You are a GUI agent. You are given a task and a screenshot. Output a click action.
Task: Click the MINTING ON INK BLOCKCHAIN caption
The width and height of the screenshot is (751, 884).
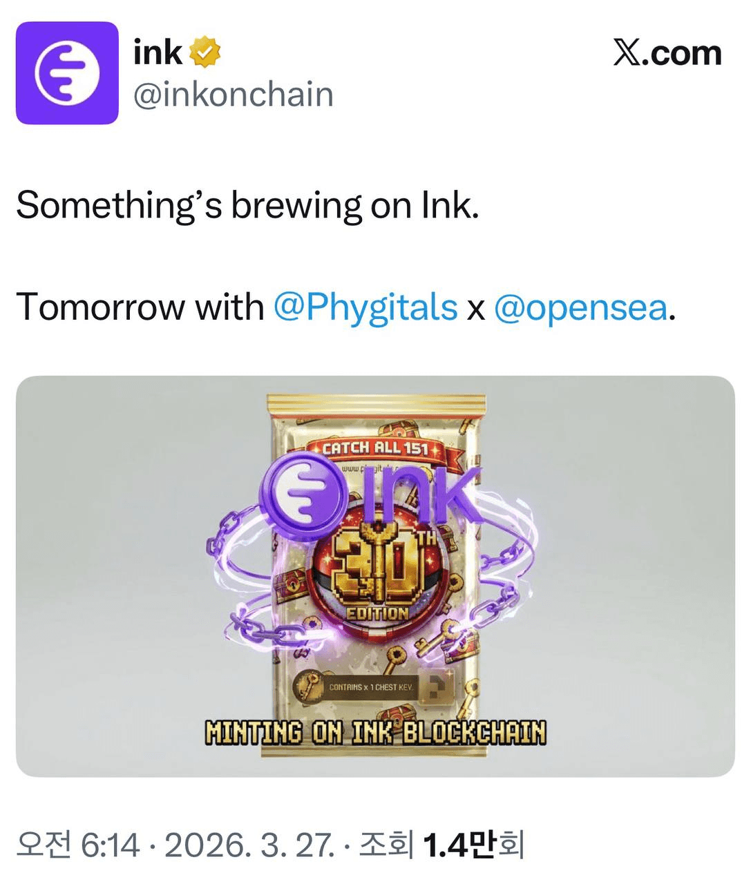(376, 732)
